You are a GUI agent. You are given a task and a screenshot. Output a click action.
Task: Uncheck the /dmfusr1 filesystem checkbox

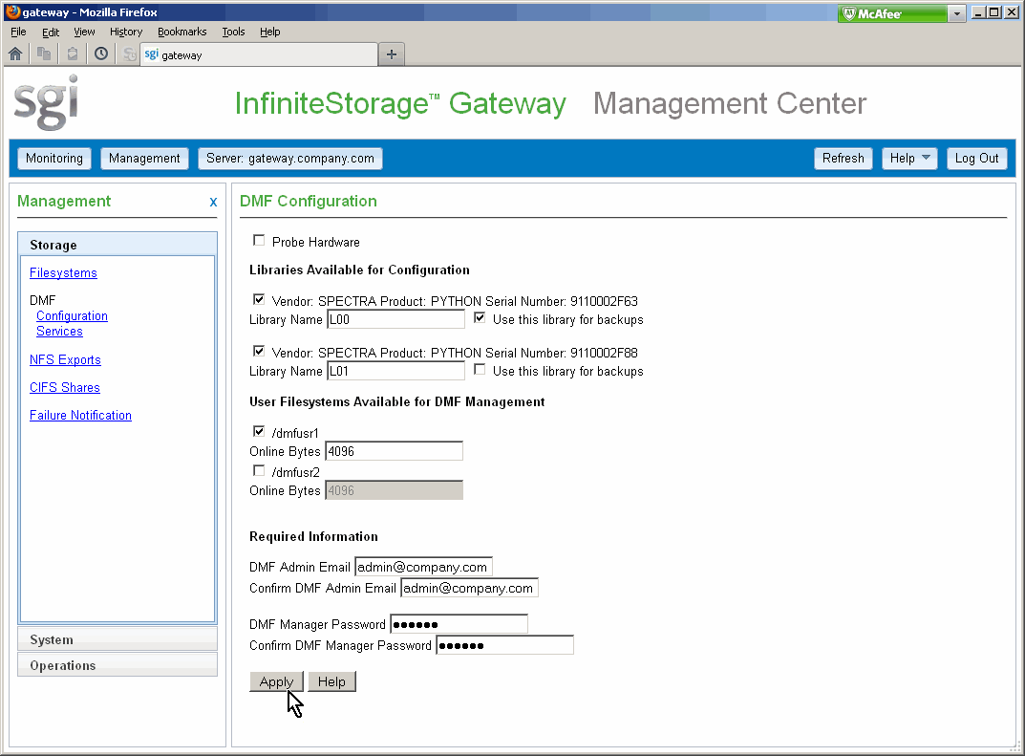coord(259,431)
